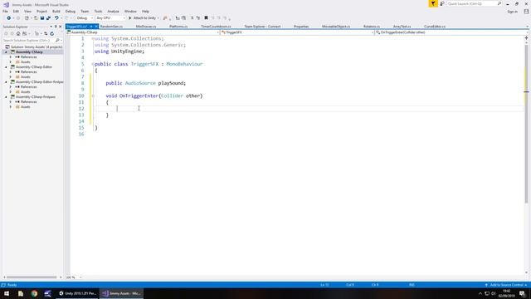Open the Project menu
Image resolution: width=531 pixels, height=299 pixels.
(41, 11)
